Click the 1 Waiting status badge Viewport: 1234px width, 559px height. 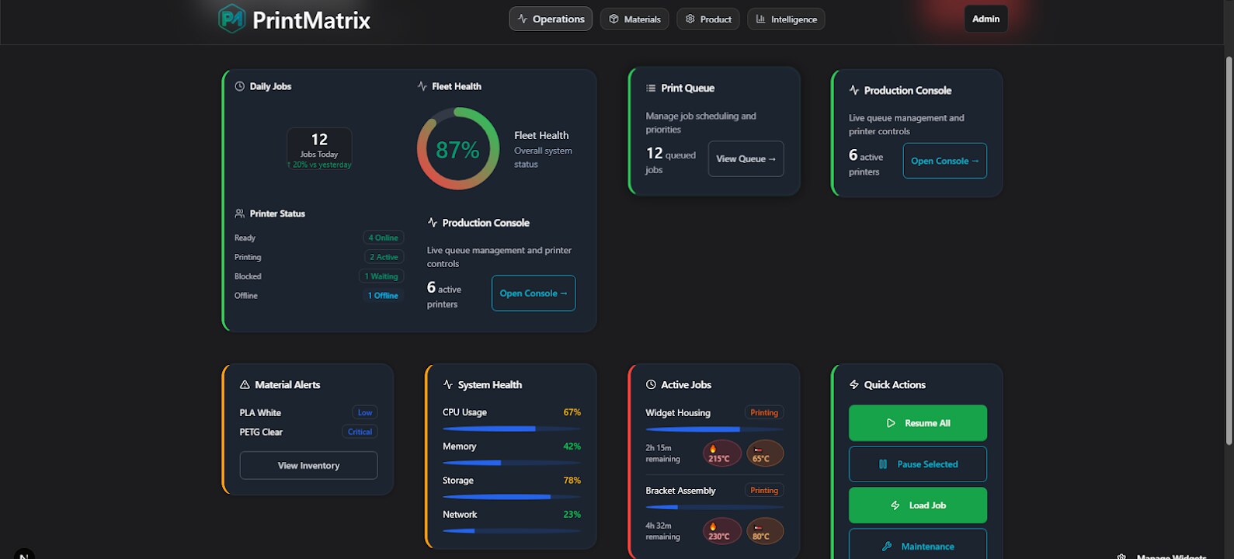coord(381,276)
